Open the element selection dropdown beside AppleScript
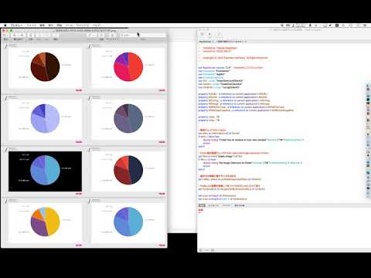Image resolution: width=371 pixels, height=278 pixels. pos(231,42)
